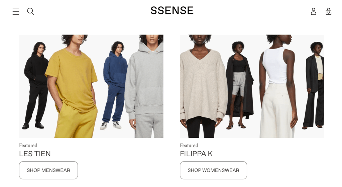Viewport: 342px width, 187px height.
Task: Go to the SSENSE logo home link
Action: tap(172, 10)
